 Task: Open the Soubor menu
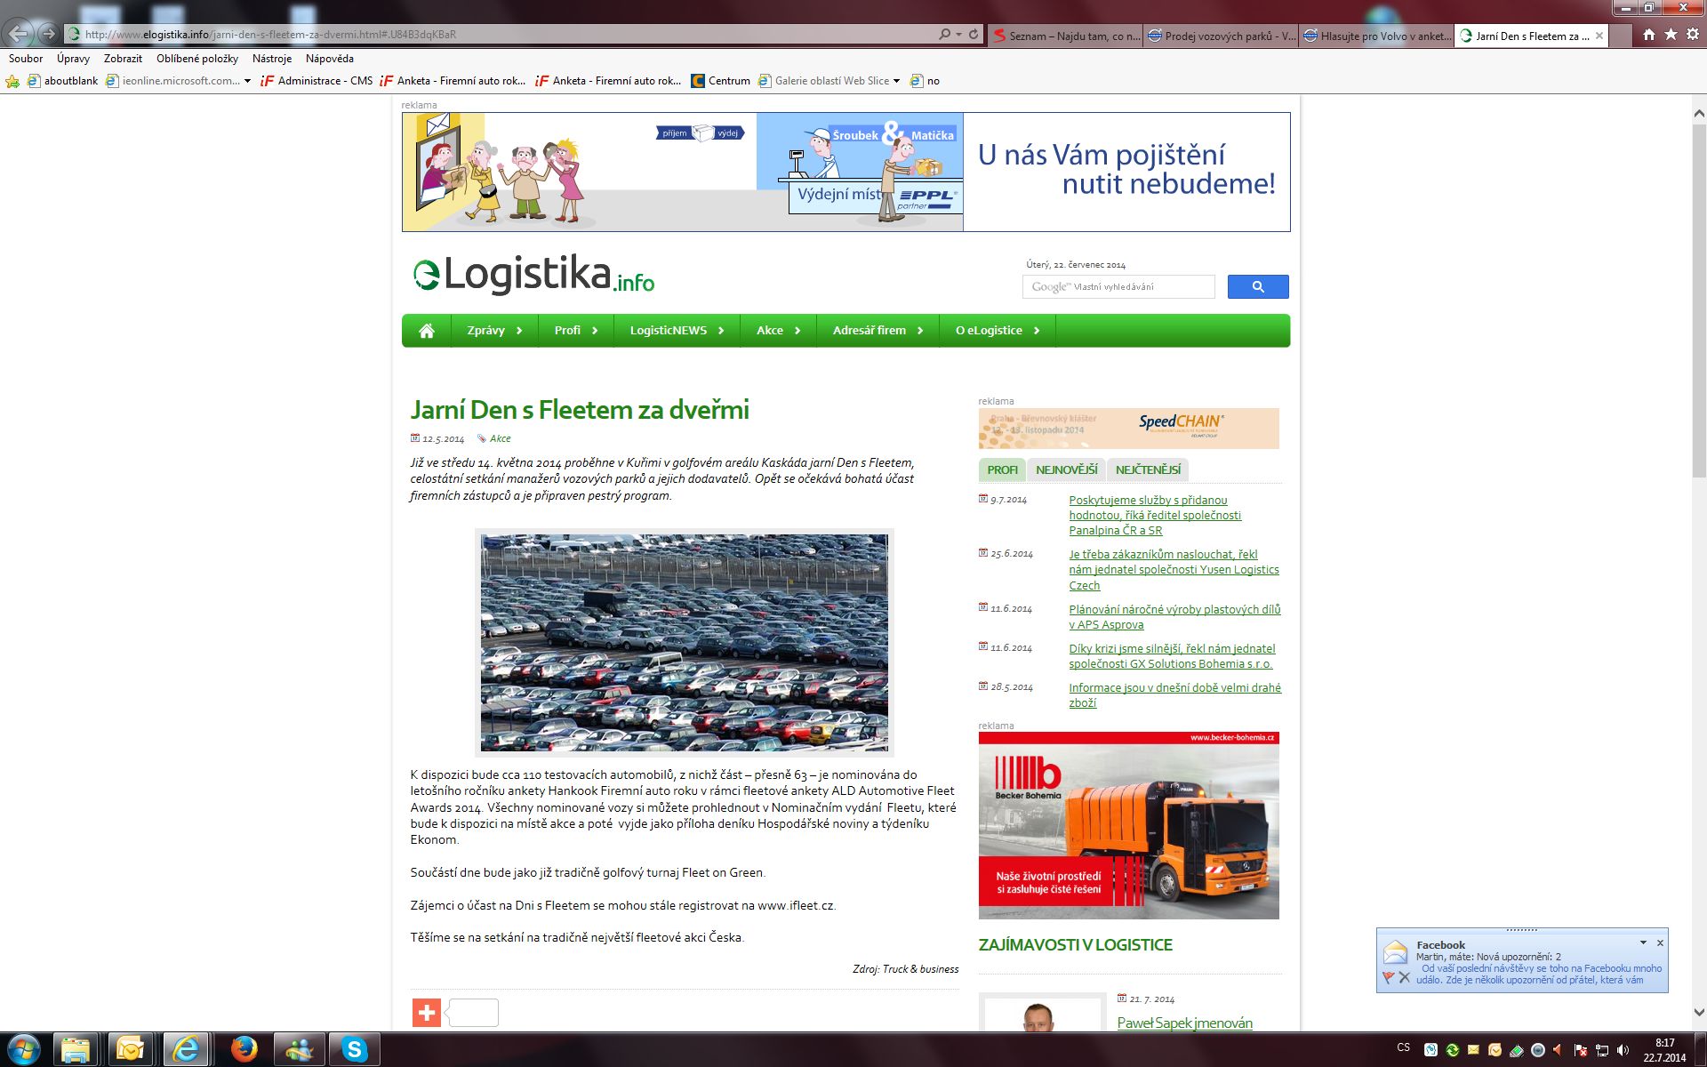(26, 59)
